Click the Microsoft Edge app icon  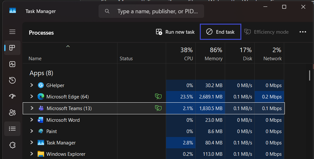[x=41, y=97]
